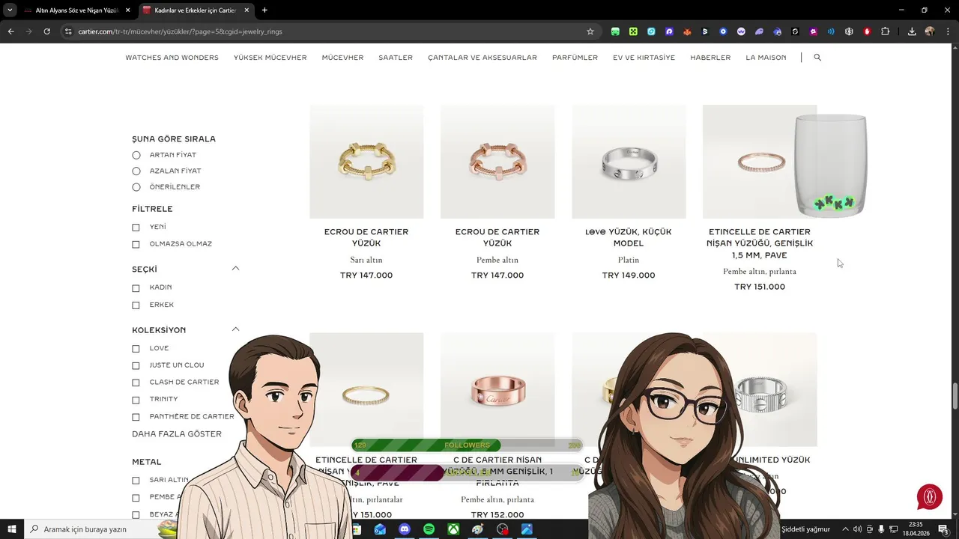Viewport: 959px width, 539px height.
Task: Close the Altın Alyans tab
Action: coord(127,10)
